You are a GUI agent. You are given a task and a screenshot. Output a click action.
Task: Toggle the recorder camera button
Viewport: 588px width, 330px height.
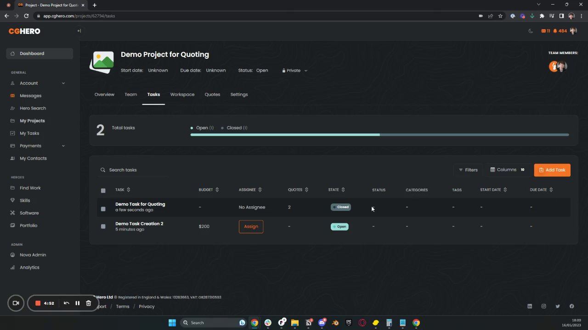[16, 303]
